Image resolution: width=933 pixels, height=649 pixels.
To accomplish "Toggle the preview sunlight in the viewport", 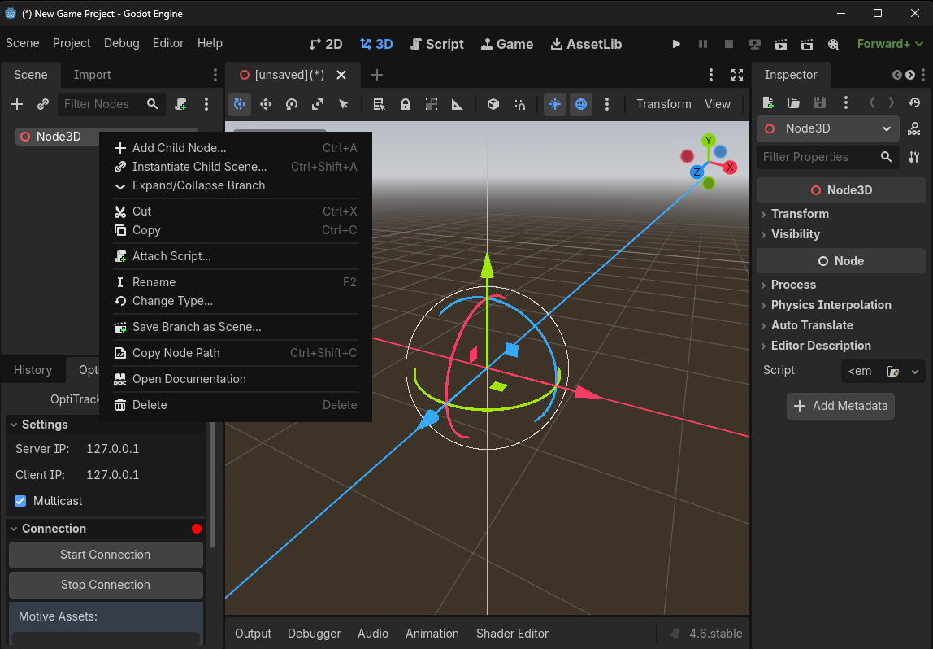I will pos(555,104).
